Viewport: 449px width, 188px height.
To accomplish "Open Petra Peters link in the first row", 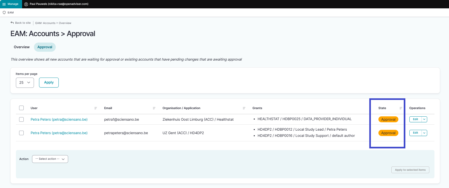I will click(59, 120).
